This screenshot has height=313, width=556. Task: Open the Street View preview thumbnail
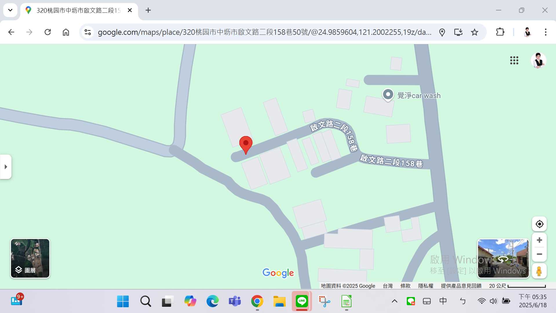click(503, 258)
